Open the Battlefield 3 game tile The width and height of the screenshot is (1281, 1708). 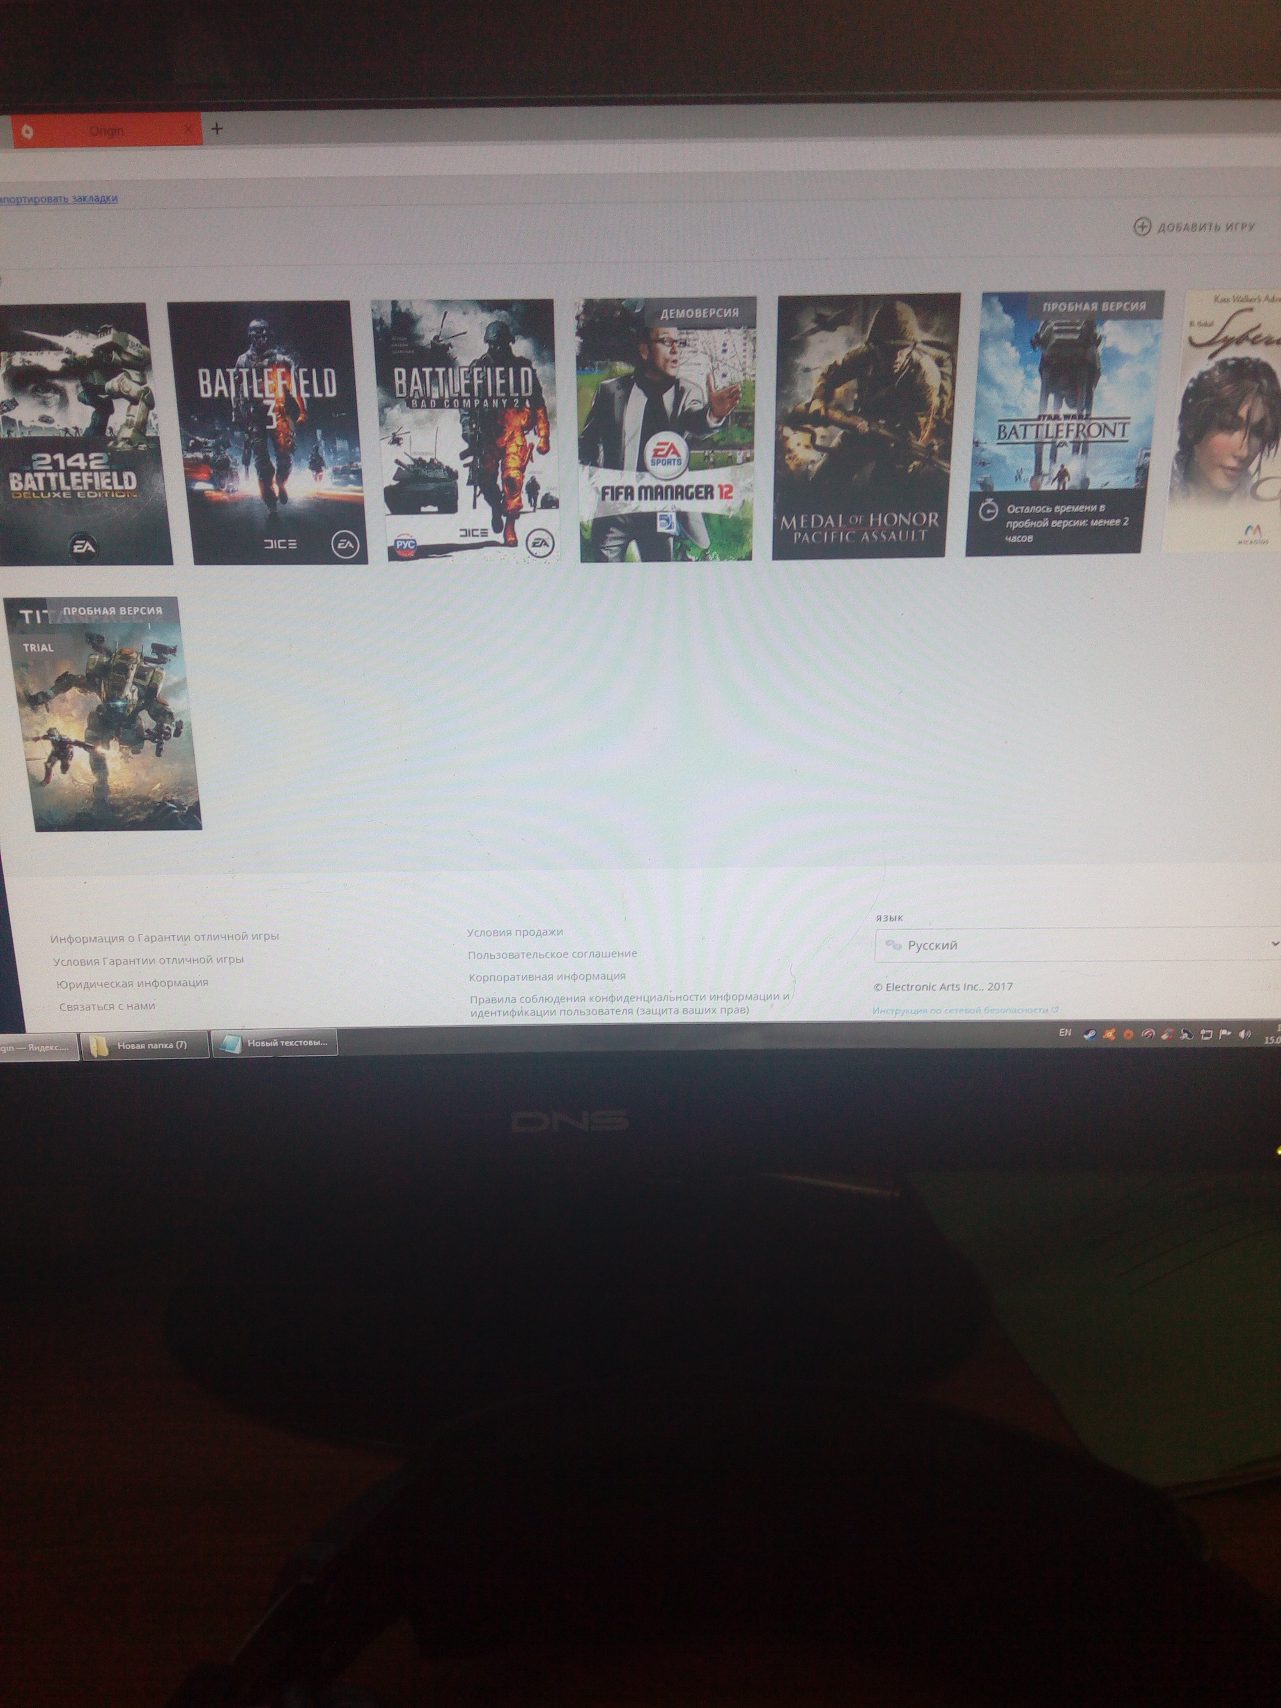267,432
